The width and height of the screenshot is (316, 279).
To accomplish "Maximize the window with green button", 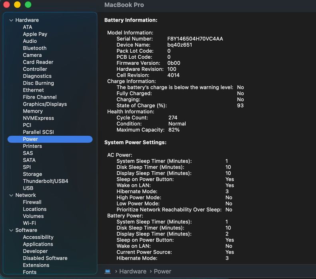I will (28, 4).
